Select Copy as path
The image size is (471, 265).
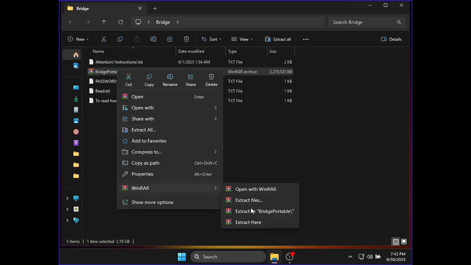point(170,163)
